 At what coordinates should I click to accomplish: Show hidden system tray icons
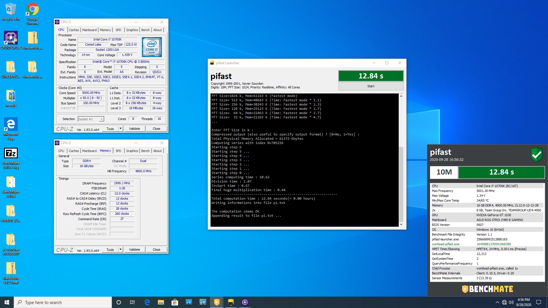[497, 302]
